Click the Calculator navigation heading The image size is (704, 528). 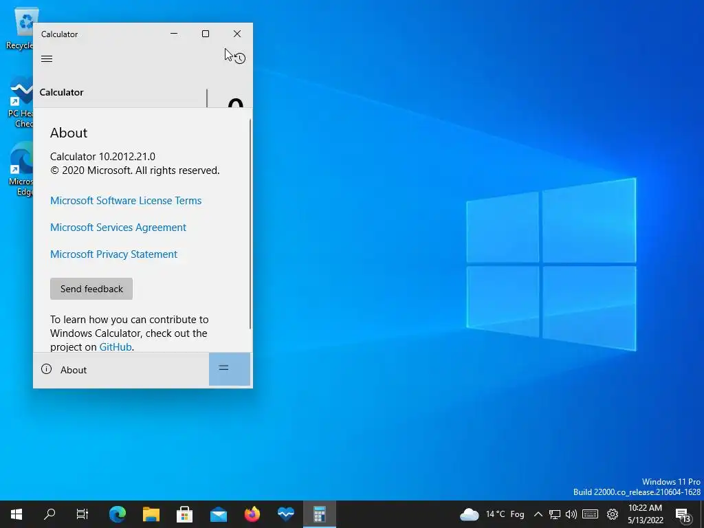[61, 92]
